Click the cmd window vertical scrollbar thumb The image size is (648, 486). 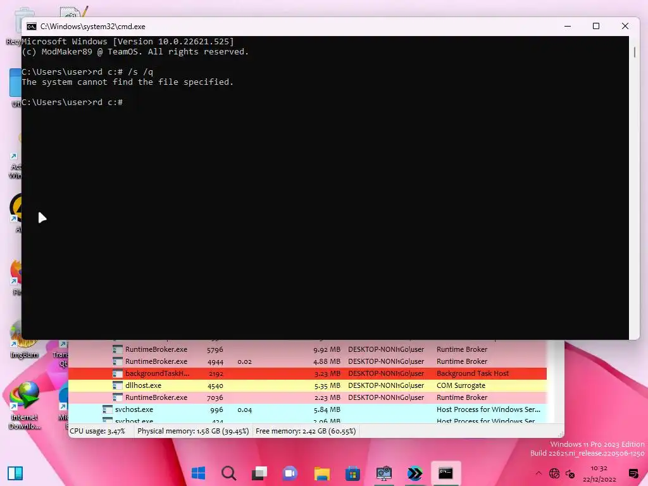(x=634, y=52)
